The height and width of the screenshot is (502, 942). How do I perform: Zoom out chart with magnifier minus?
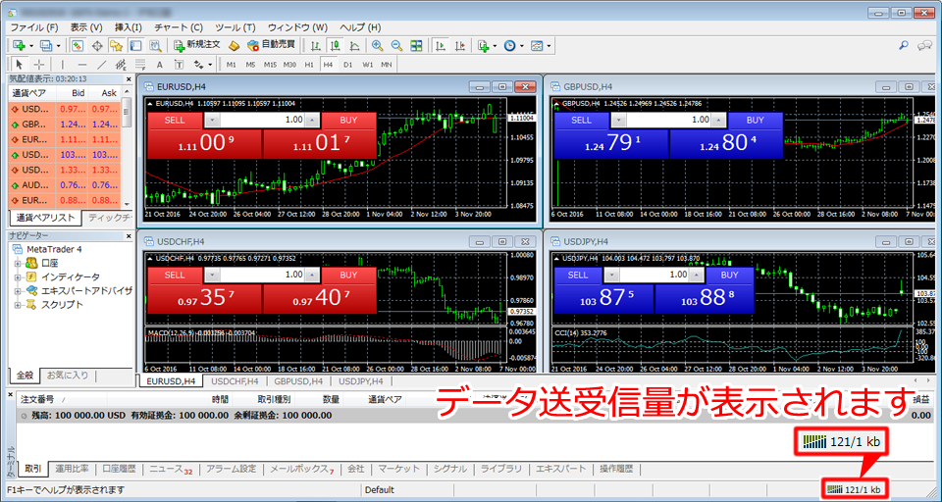pyautogui.click(x=396, y=45)
